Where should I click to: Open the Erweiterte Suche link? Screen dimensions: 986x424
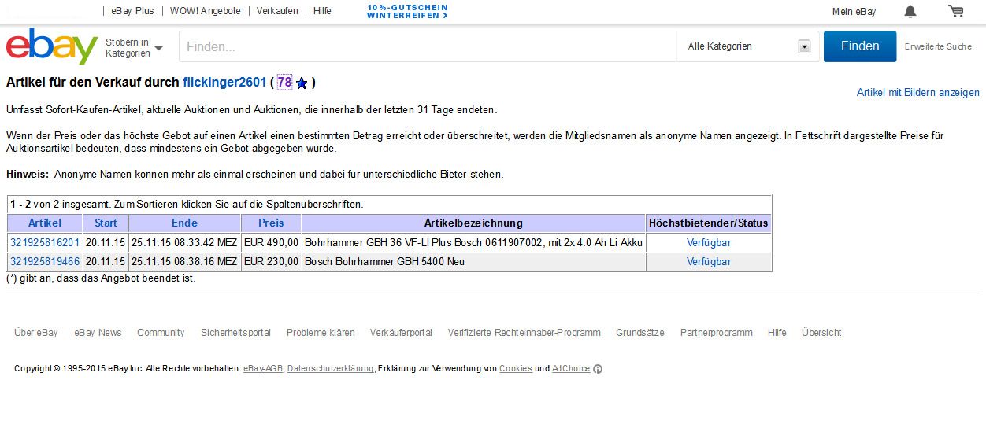[x=938, y=46]
